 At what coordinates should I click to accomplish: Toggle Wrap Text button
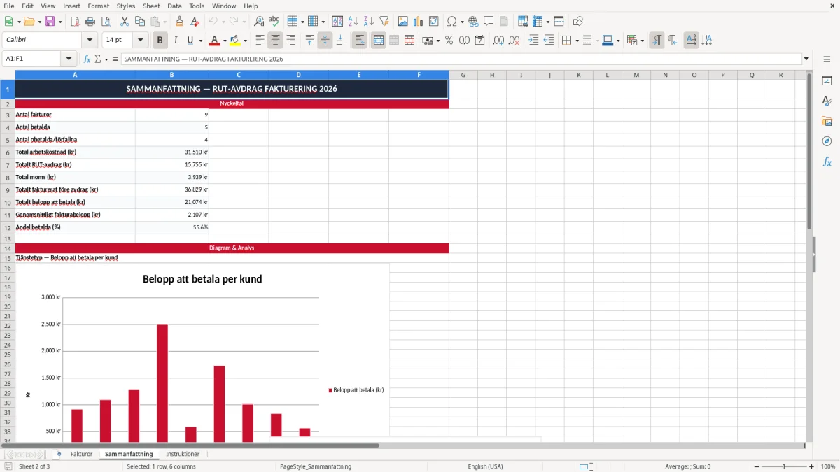(x=359, y=41)
